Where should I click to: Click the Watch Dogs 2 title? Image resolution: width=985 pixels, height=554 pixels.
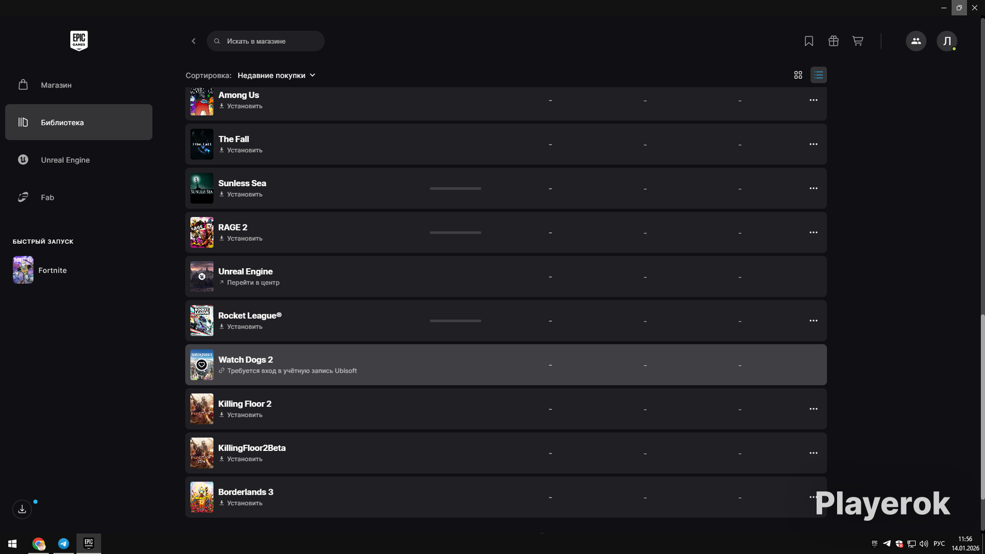click(245, 360)
